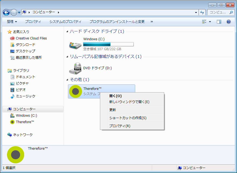Collapse the リムーバブル記憶域があるデバイス group
This screenshot has height=173, width=237.
pos(67,57)
